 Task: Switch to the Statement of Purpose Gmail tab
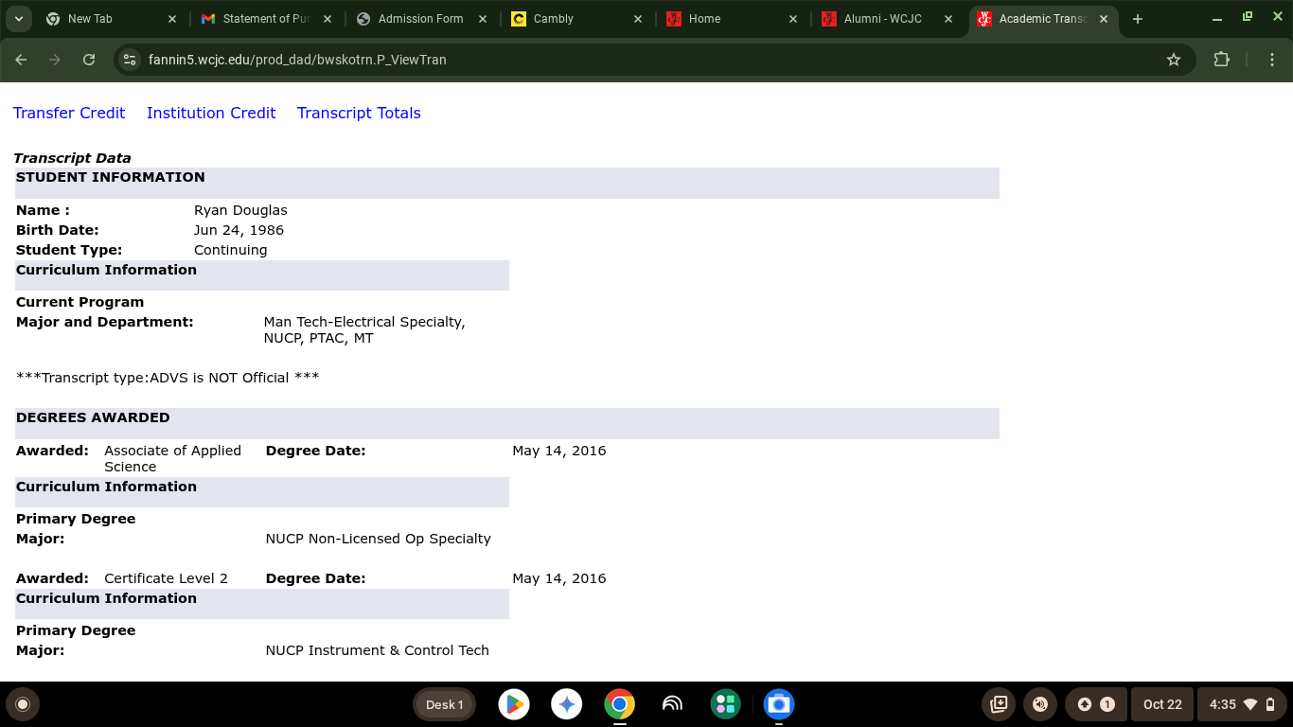pyautogui.click(x=257, y=19)
